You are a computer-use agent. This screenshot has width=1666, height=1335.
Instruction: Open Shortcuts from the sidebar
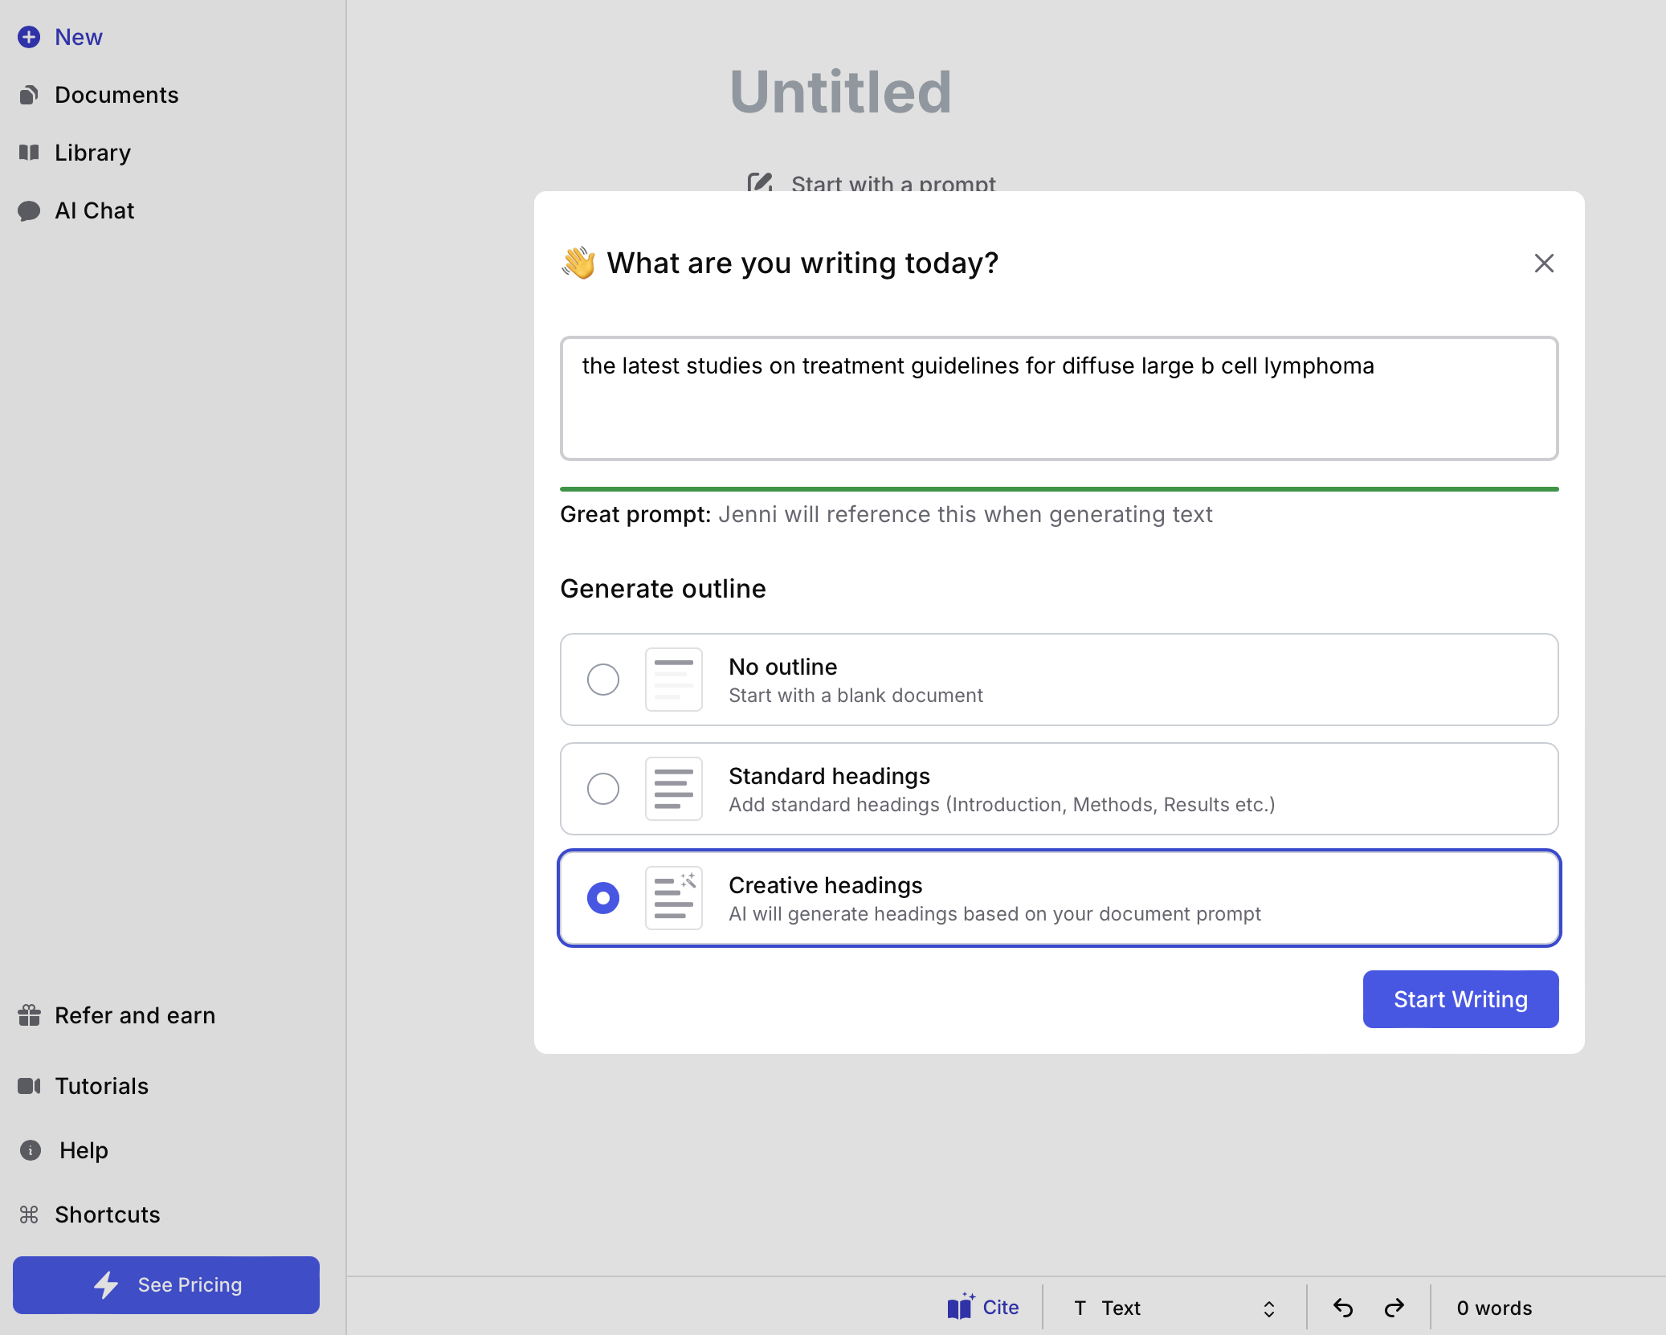click(107, 1215)
